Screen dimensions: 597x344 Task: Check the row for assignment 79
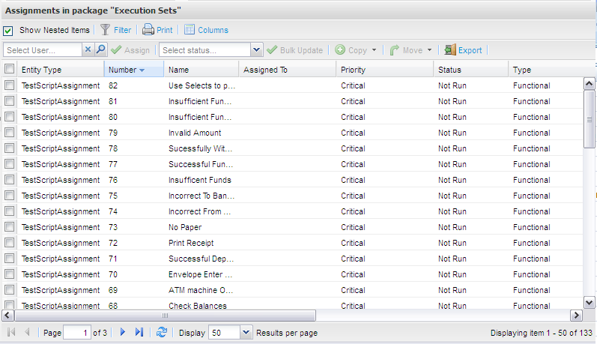[x=10, y=133]
